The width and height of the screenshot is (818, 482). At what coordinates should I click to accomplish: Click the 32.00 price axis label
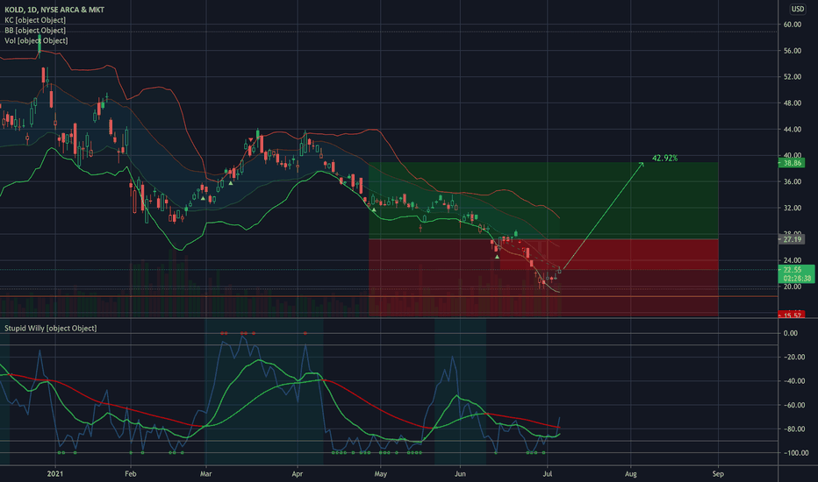coord(792,208)
